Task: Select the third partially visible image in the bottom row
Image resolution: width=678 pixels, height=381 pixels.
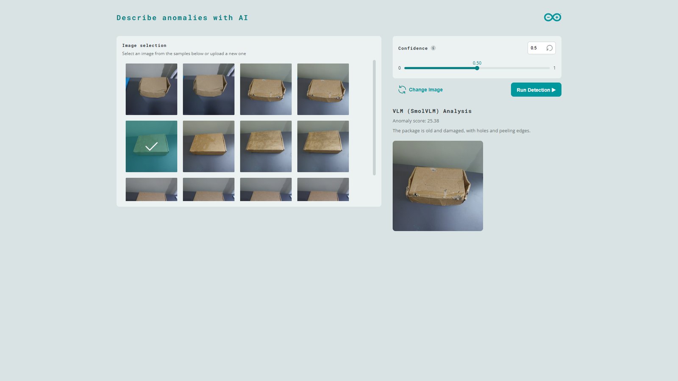Action: [x=266, y=189]
